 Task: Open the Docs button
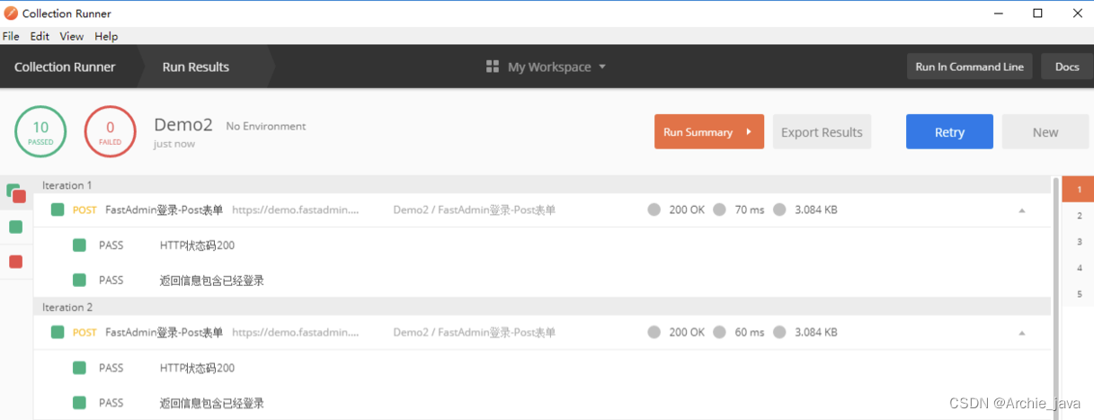(1067, 67)
